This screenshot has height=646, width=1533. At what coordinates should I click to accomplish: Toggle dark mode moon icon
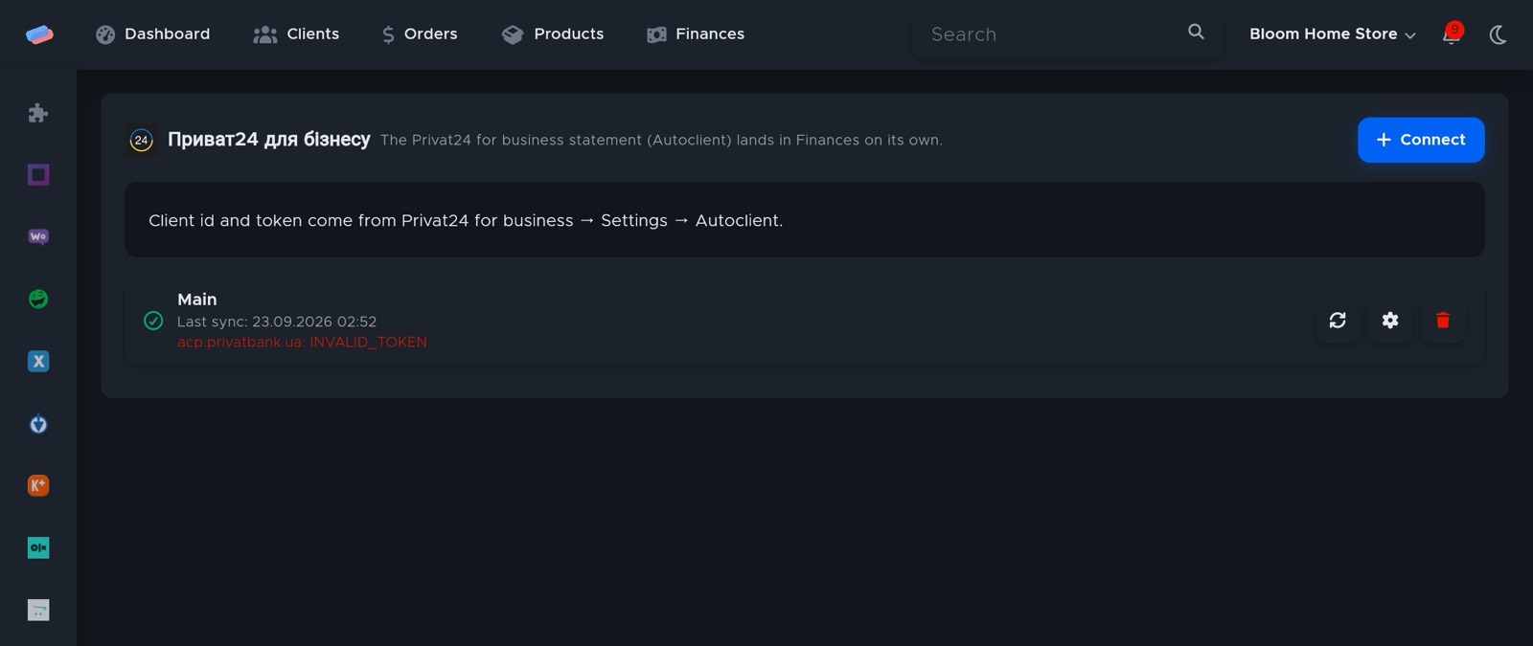(1499, 34)
